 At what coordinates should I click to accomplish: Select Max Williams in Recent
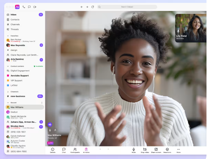click(x=25, y=107)
